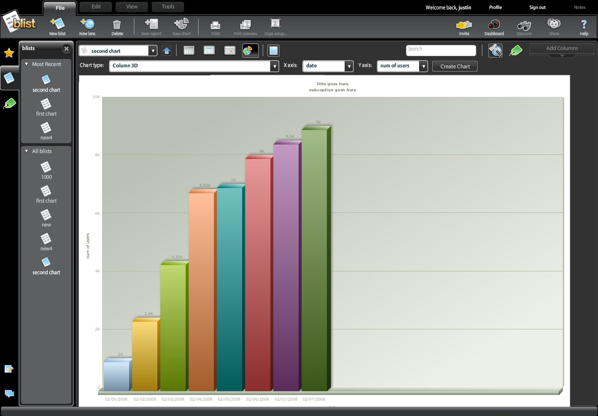The image size is (598, 416).
Task: Collapse the Most Recent section
Action: (26, 64)
